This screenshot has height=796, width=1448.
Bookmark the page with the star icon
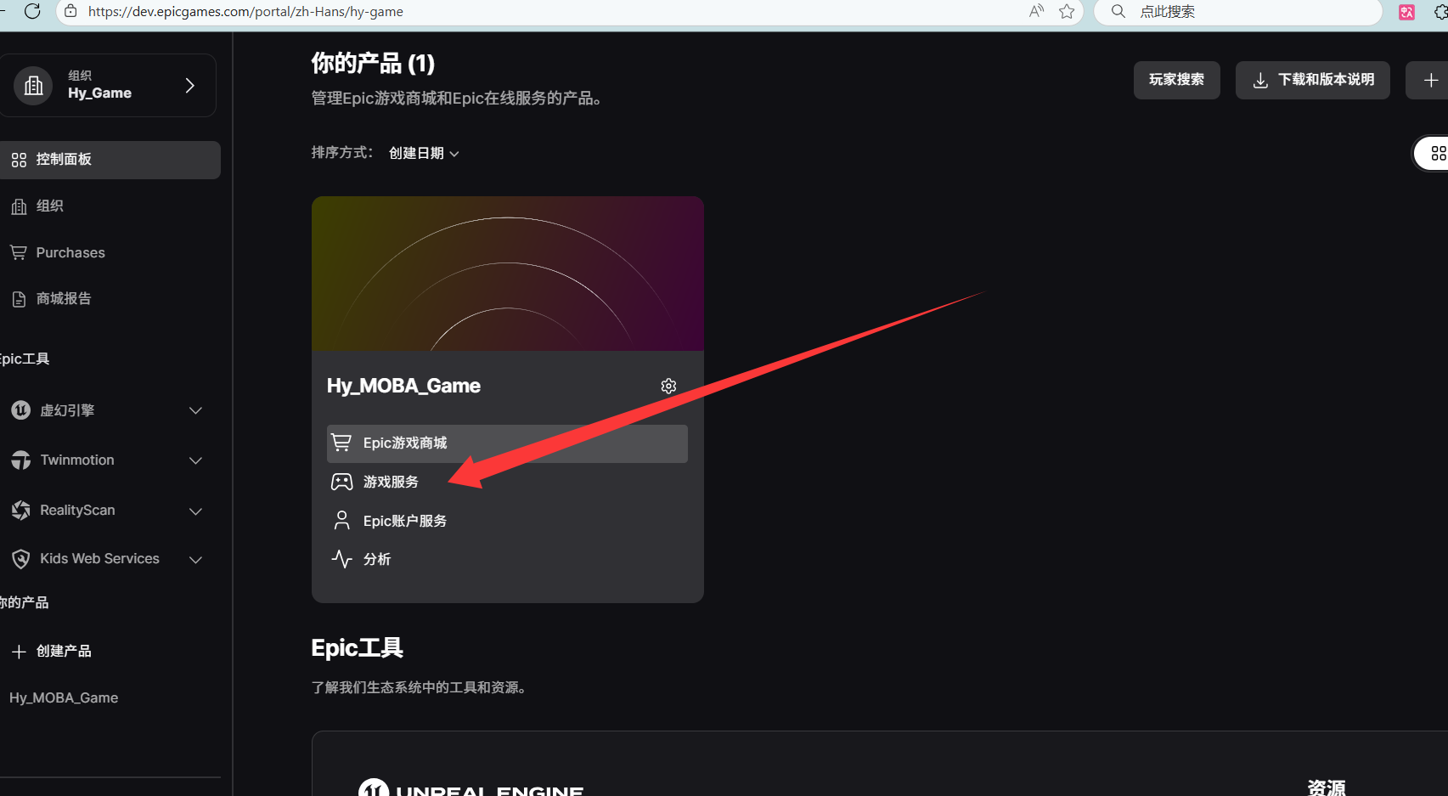(x=1067, y=11)
